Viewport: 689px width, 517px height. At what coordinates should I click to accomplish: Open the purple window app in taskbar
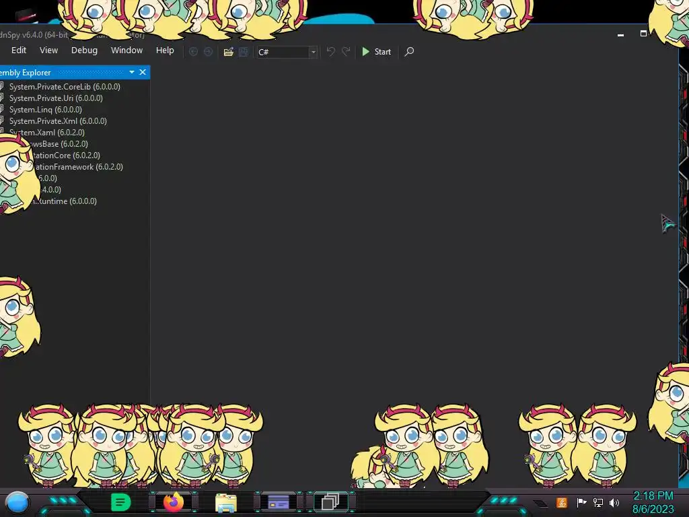pos(278,502)
